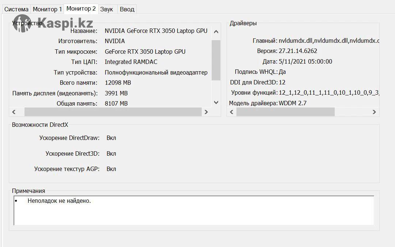
Task: Switch to the Система tab
Action: click(16, 9)
